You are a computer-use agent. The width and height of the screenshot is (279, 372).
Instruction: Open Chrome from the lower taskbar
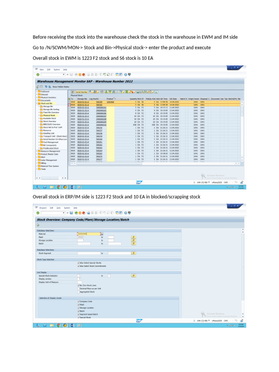pos(58,325)
